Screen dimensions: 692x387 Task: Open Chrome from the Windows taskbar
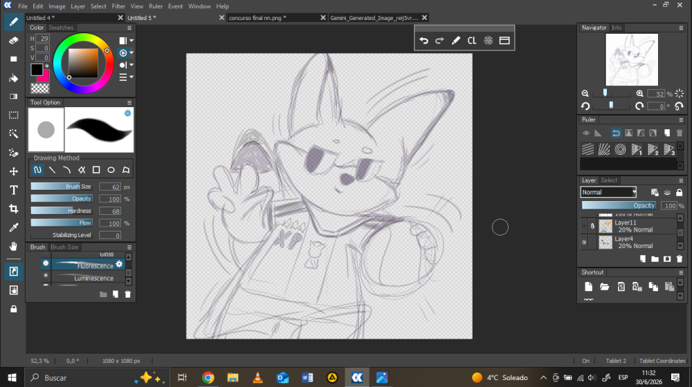(x=208, y=378)
